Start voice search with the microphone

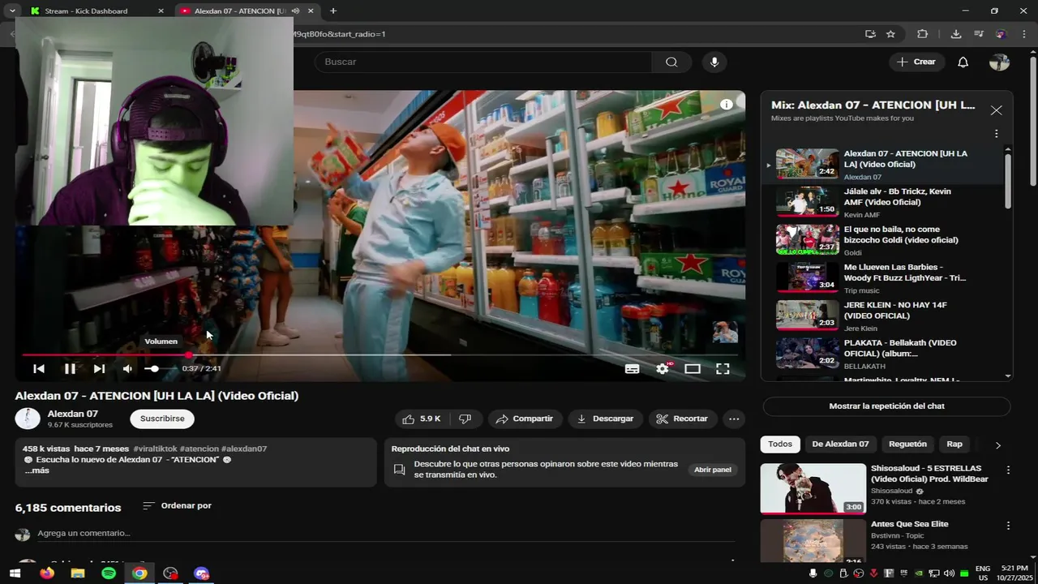pos(714,62)
